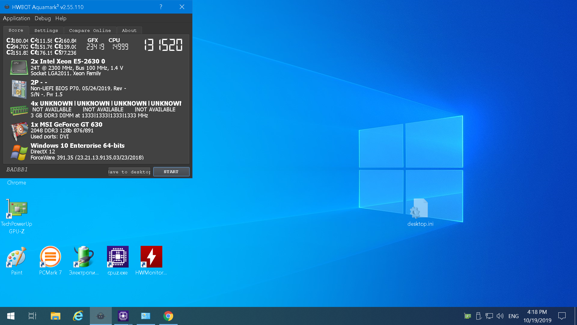The width and height of the screenshot is (577, 325).
Task: Click the 2048 DDR3 128b 876/891 line
Action: (x=62, y=131)
